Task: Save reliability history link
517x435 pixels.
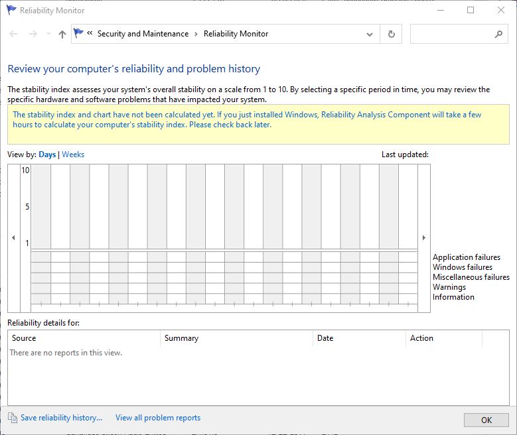Action: coord(61,418)
